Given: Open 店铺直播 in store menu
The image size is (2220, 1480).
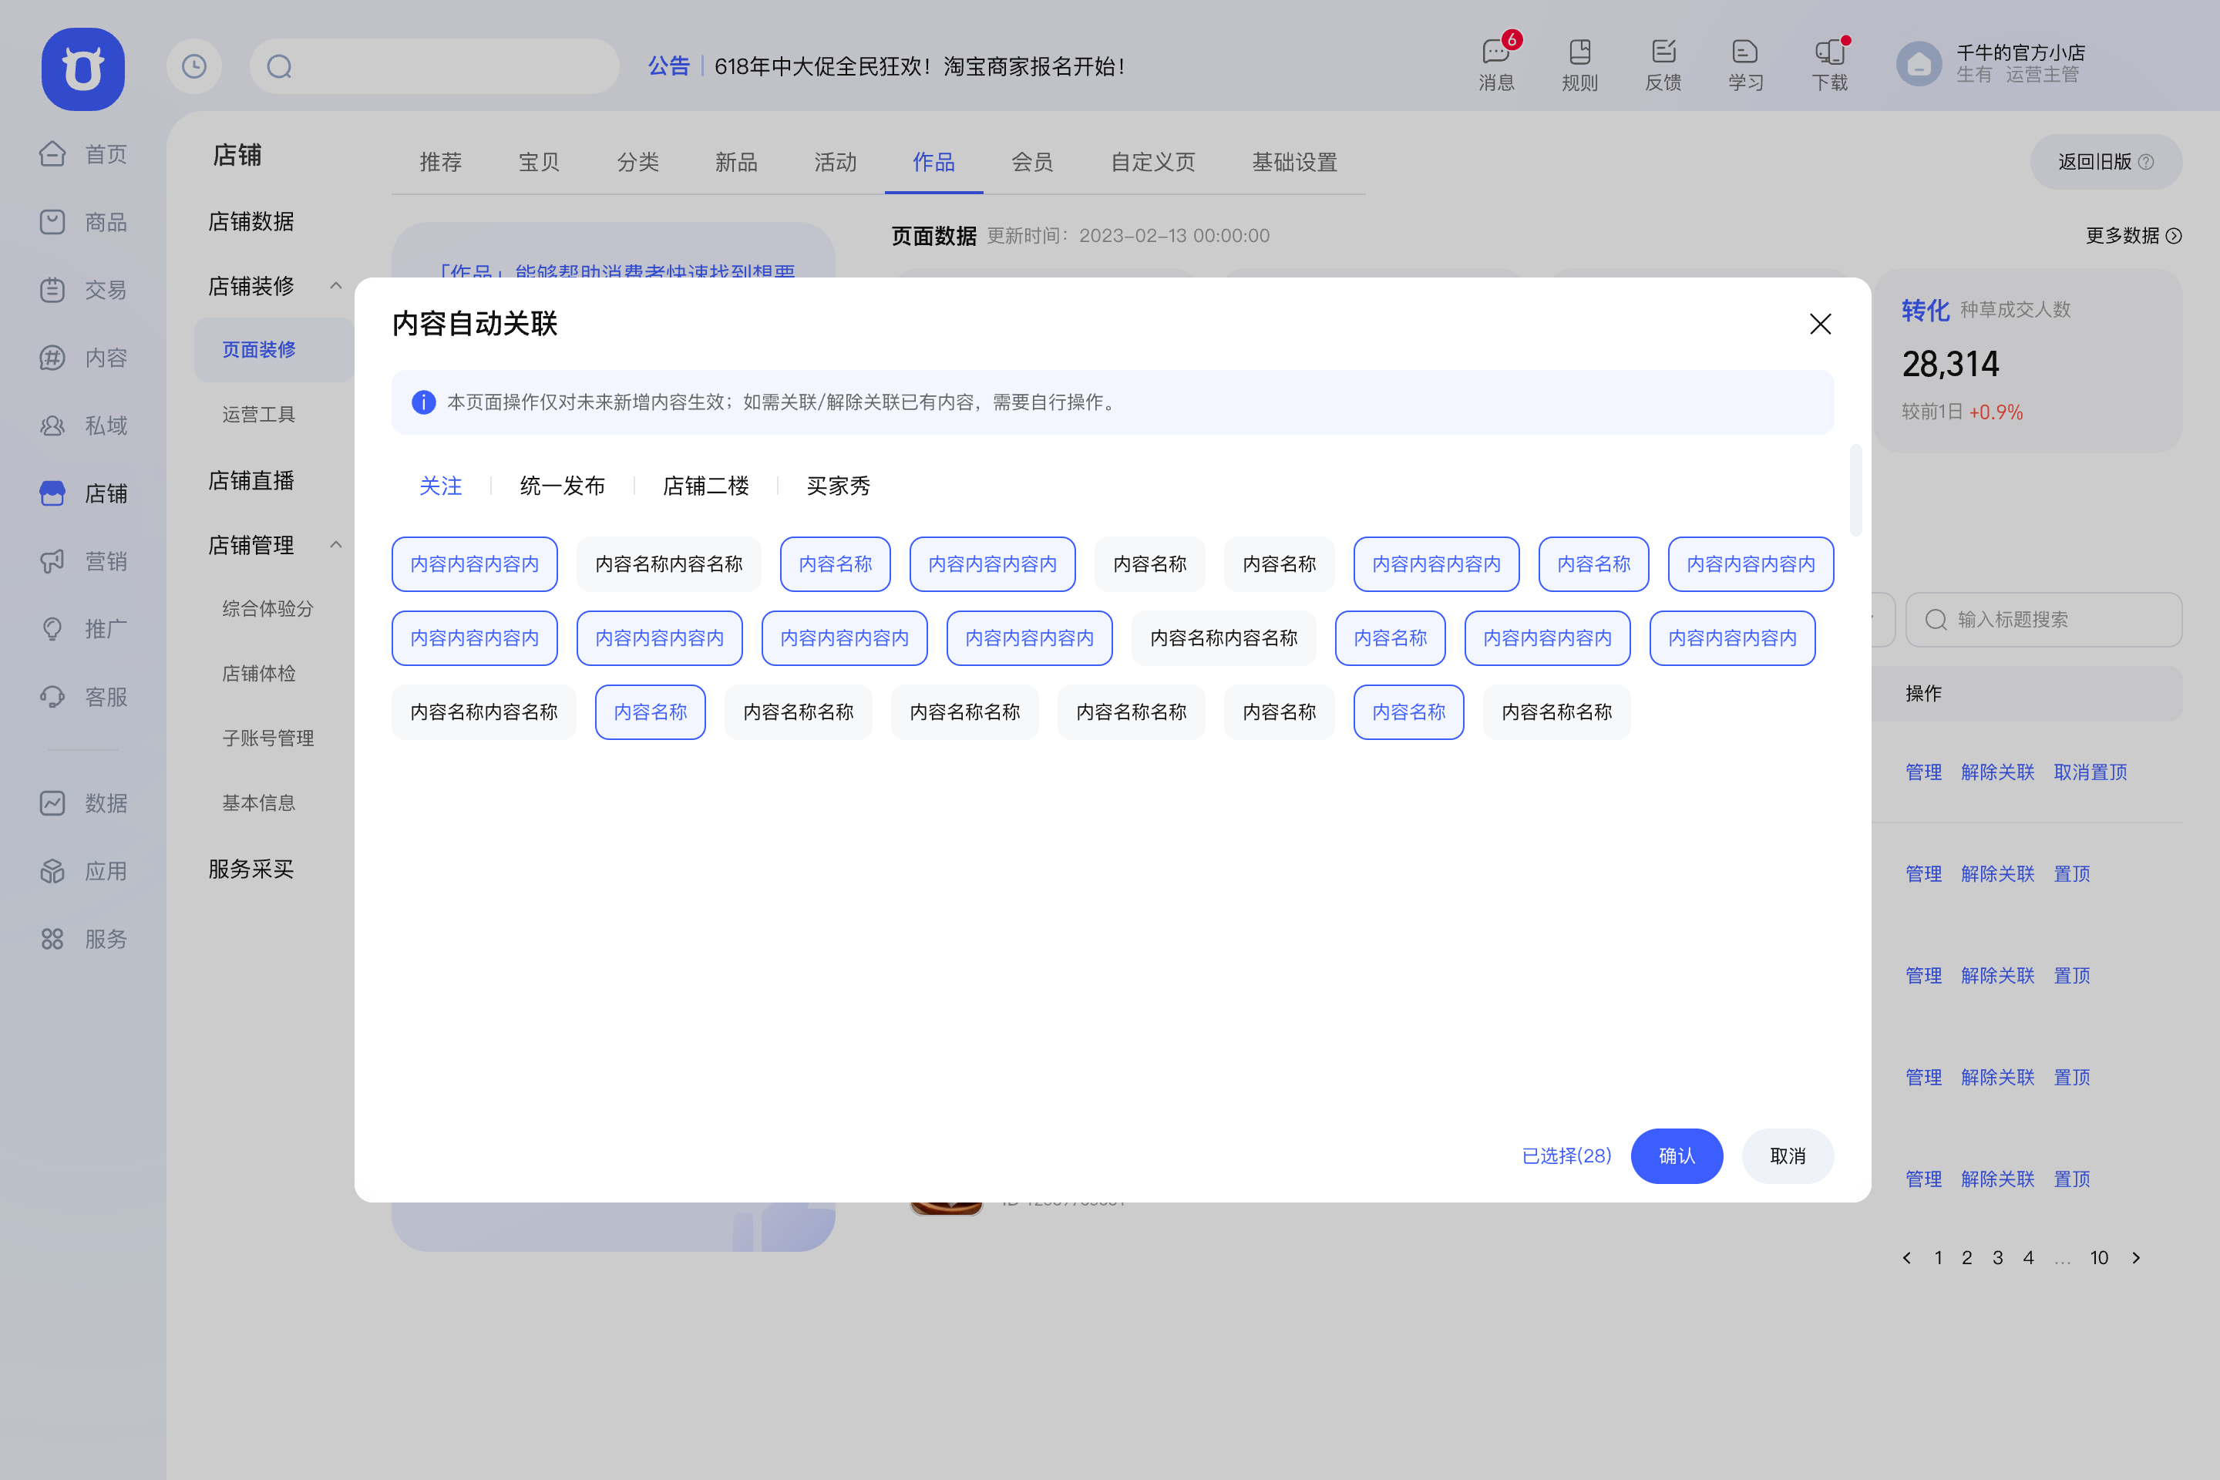Looking at the screenshot, I should (251, 480).
